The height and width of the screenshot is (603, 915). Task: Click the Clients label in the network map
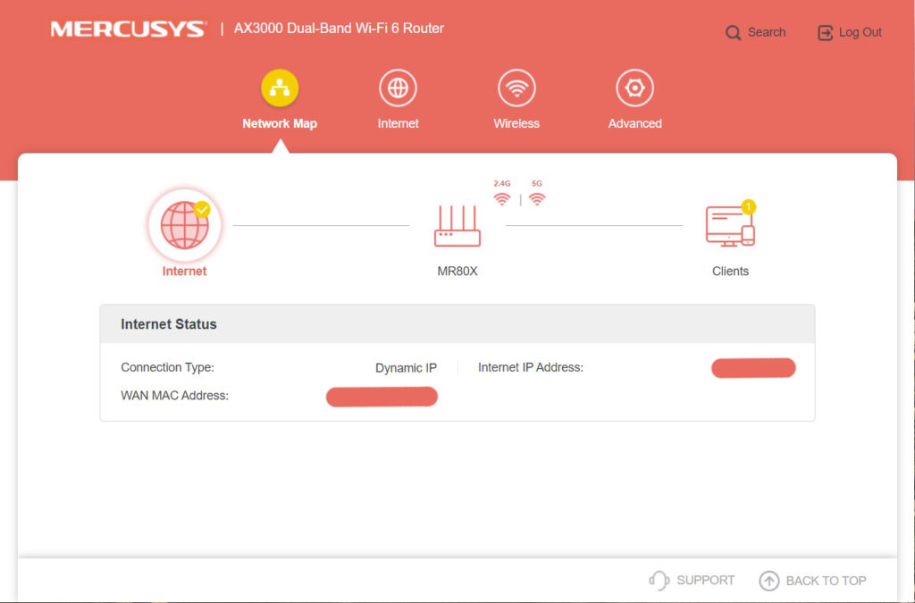pyautogui.click(x=730, y=271)
